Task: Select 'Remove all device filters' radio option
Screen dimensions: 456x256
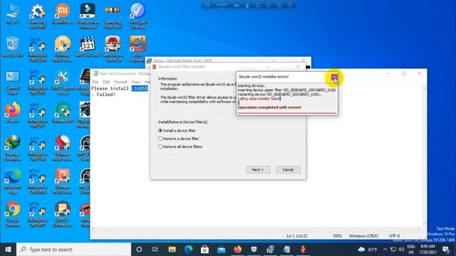Action: pyautogui.click(x=160, y=146)
